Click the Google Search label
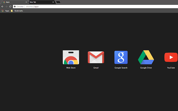Screen dimensions: 178x111 click(121, 68)
